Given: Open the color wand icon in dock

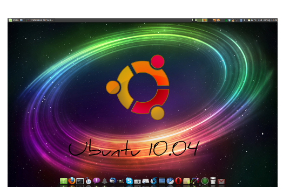Looking at the screenshot, I should pos(195,181).
